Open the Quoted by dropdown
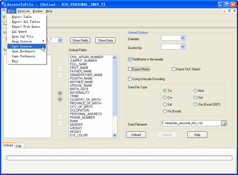238x175 pixels. (x=182, y=47)
